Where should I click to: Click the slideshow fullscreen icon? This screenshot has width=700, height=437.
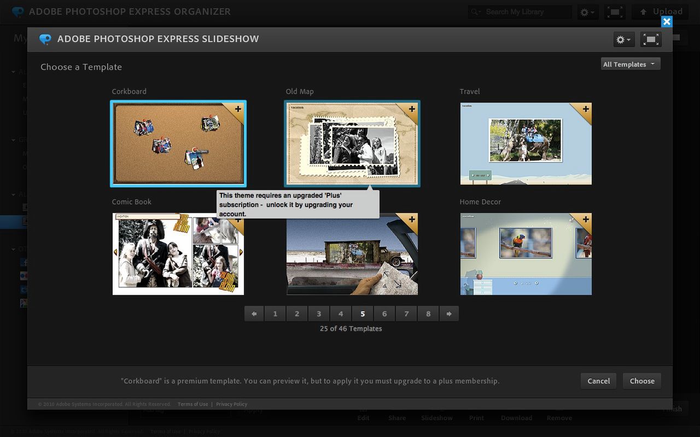point(651,39)
